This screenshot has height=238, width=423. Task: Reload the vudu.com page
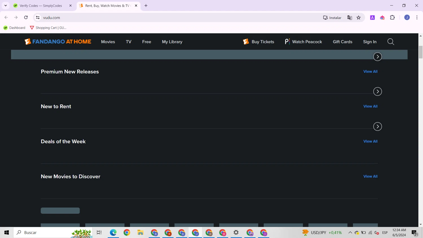coord(26,17)
